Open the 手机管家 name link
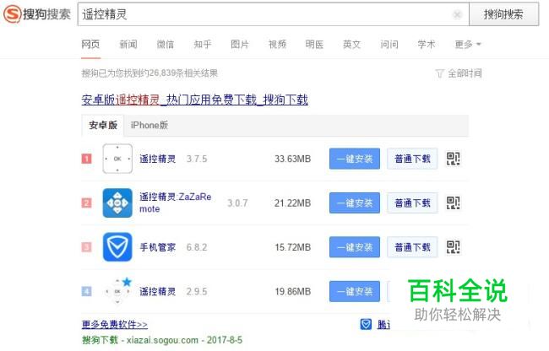Viewport: 549px width, 351px height. tap(158, 247)
